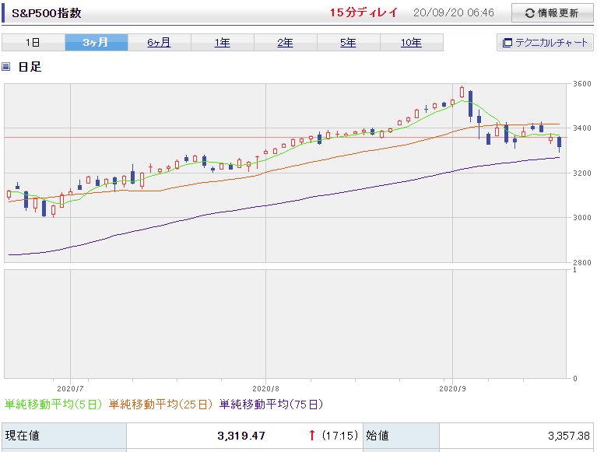The image size is (597, 452).
Task: Click the 3200 price axis label
Action: coord(582,173)
